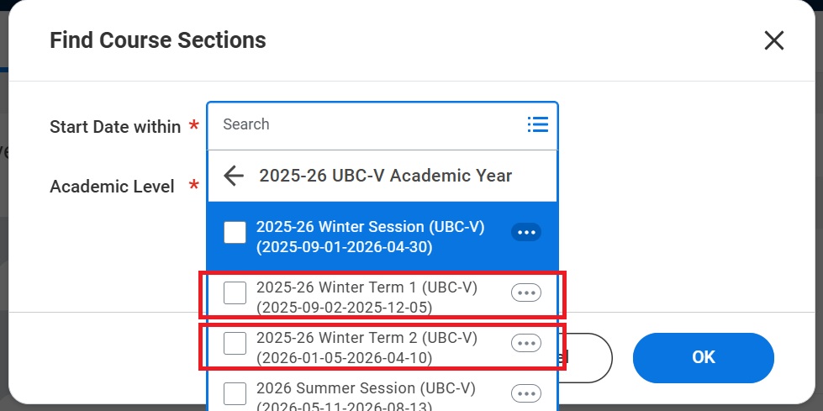Screen dimensions: 823x411
Task: Enable the 2026 Summer Session checkbox
Action: (x=235, y=393)
